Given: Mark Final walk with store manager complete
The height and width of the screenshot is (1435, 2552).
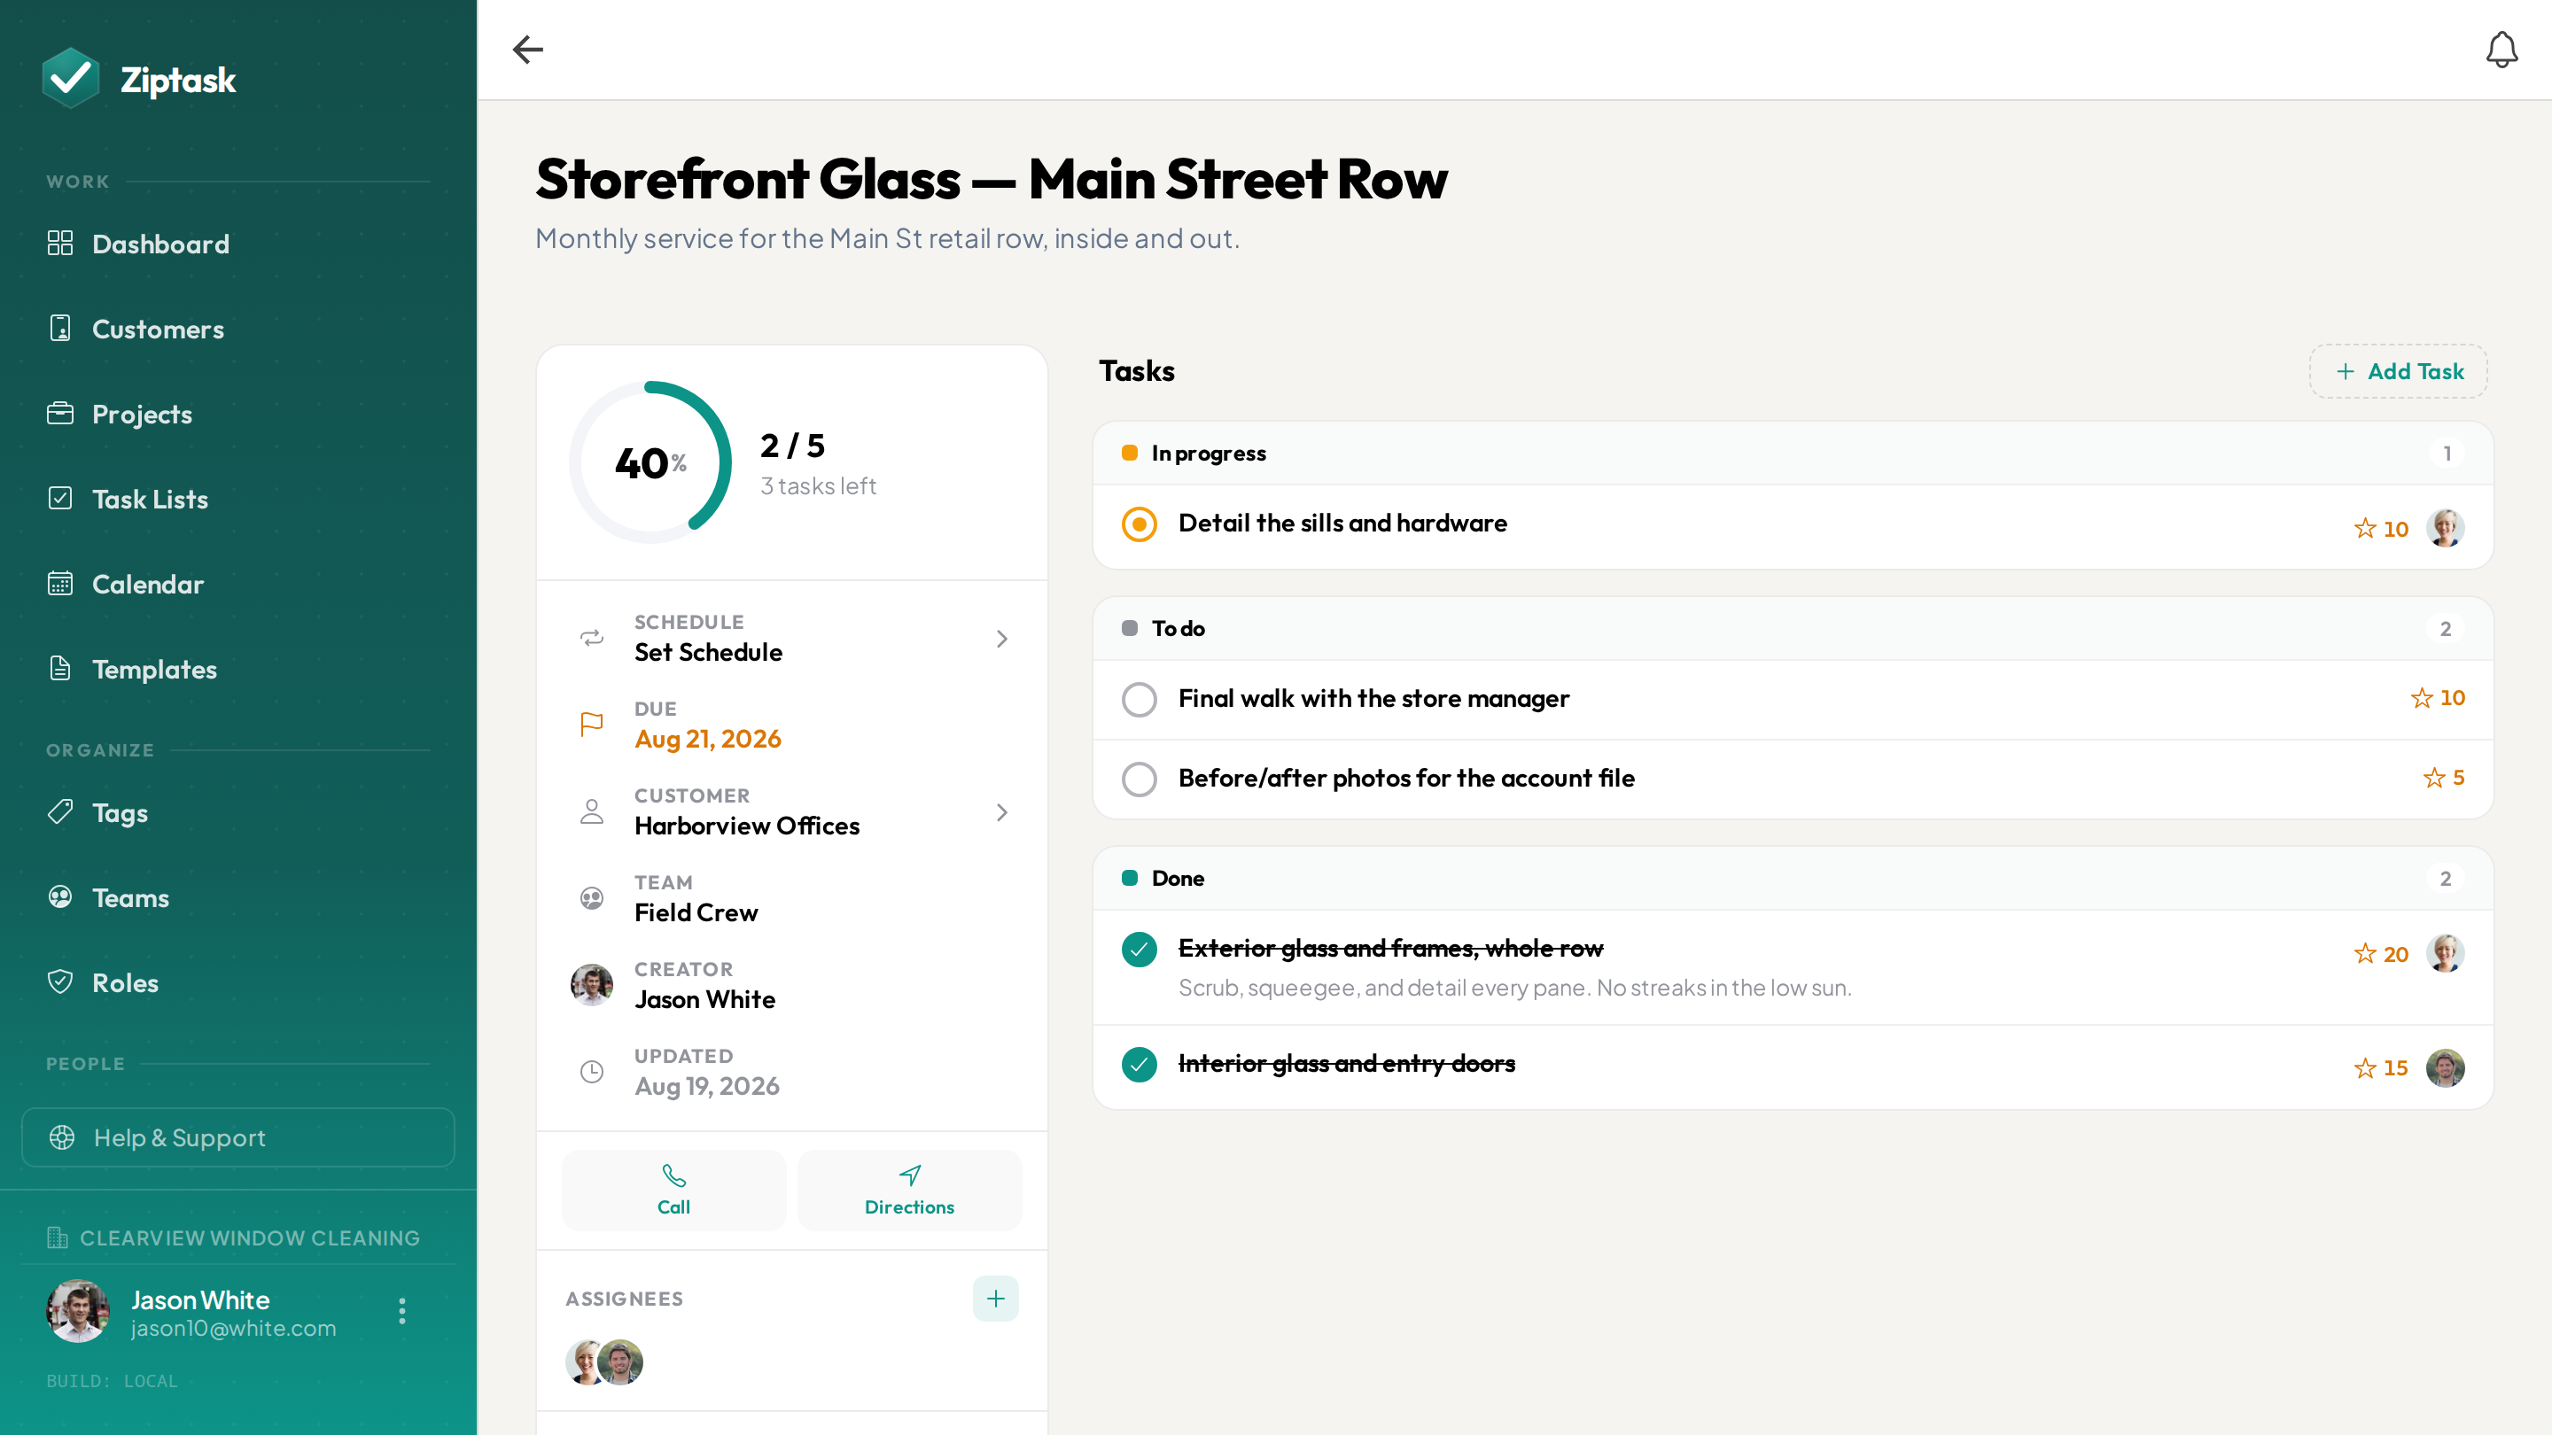Looking at the screenshot, I should coord(1140,699).
